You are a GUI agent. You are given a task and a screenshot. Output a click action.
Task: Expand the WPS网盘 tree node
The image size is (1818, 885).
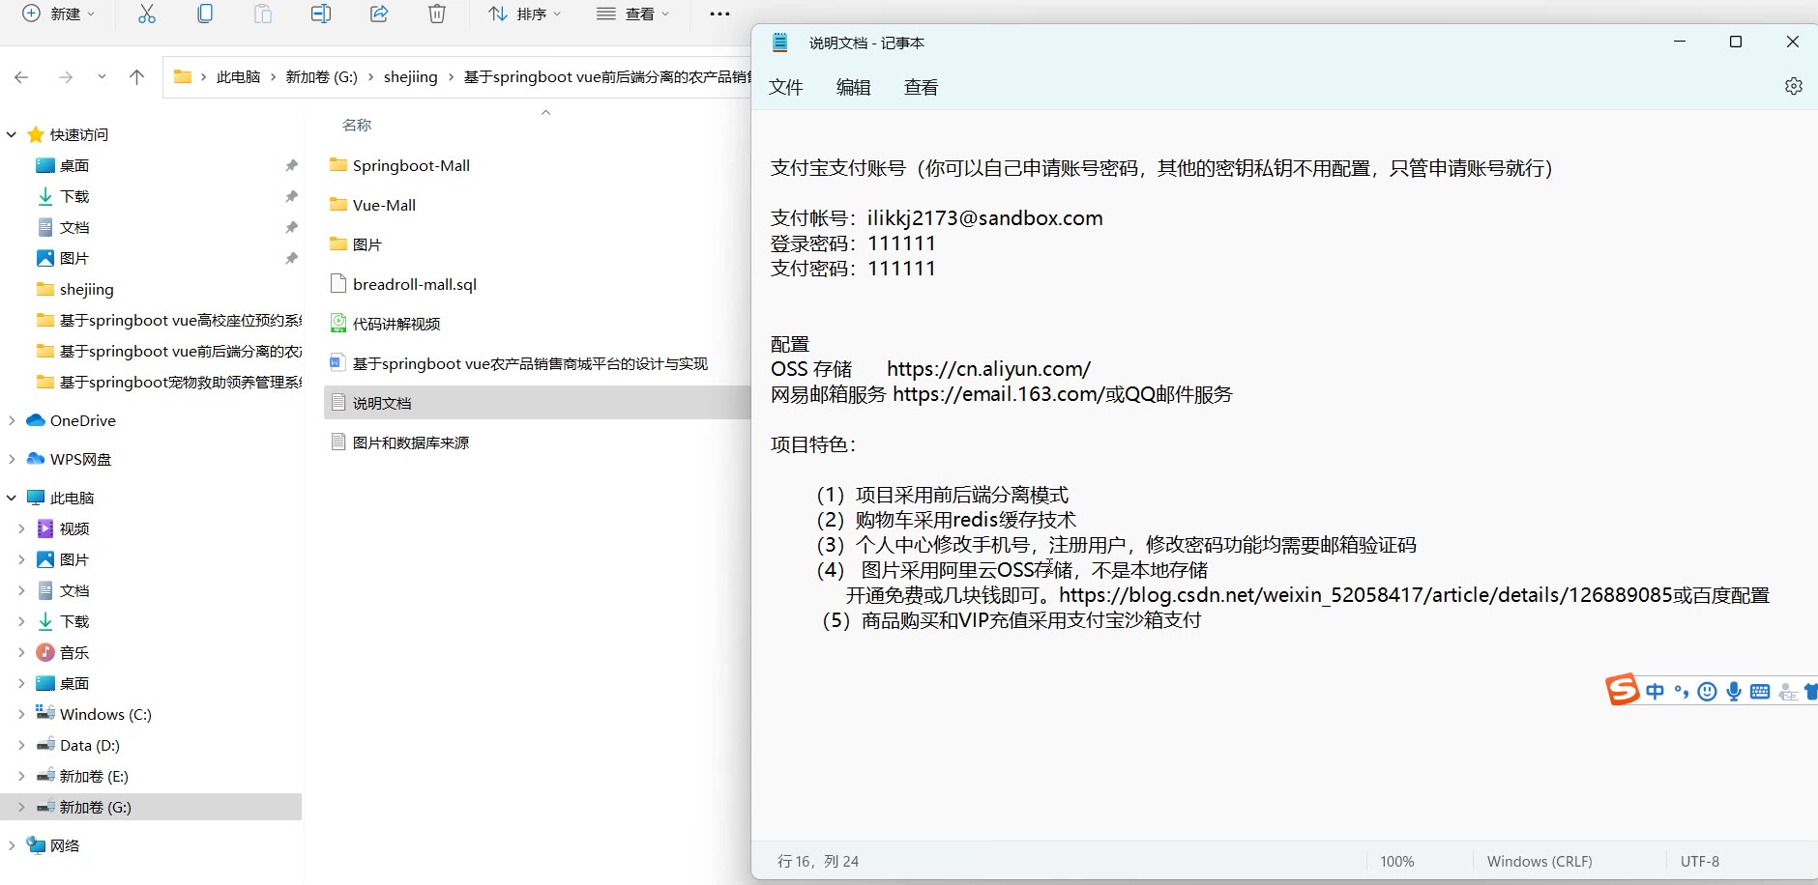(x=12, y=459)
